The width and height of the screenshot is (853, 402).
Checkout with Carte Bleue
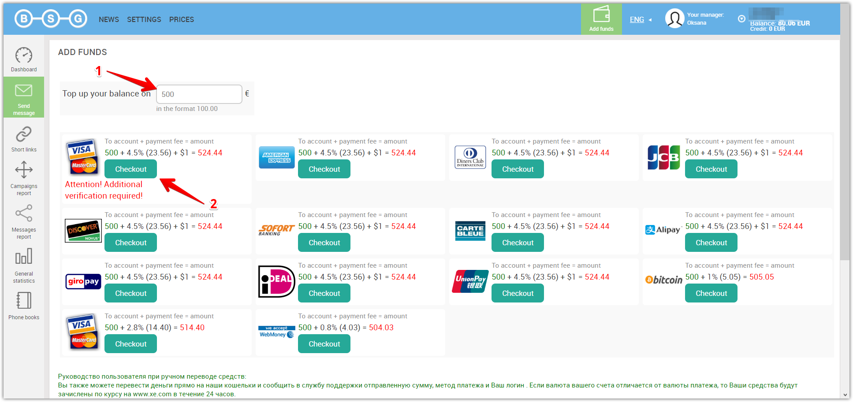pyautogui.click(x=518, y=243)
